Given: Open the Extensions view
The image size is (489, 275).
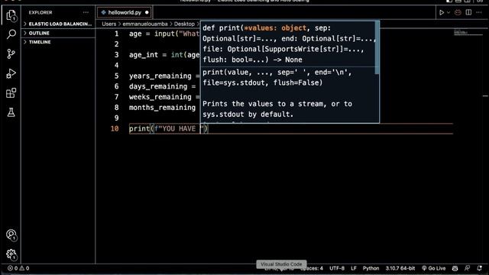Looking at the screenshot, I should point(11,93).
